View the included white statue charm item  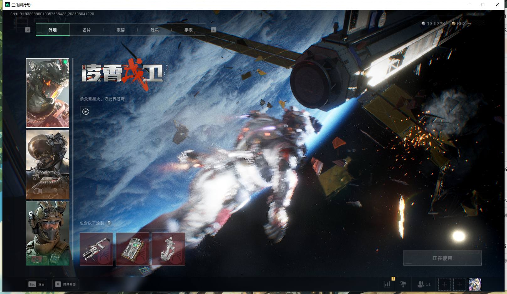[168, 249]
